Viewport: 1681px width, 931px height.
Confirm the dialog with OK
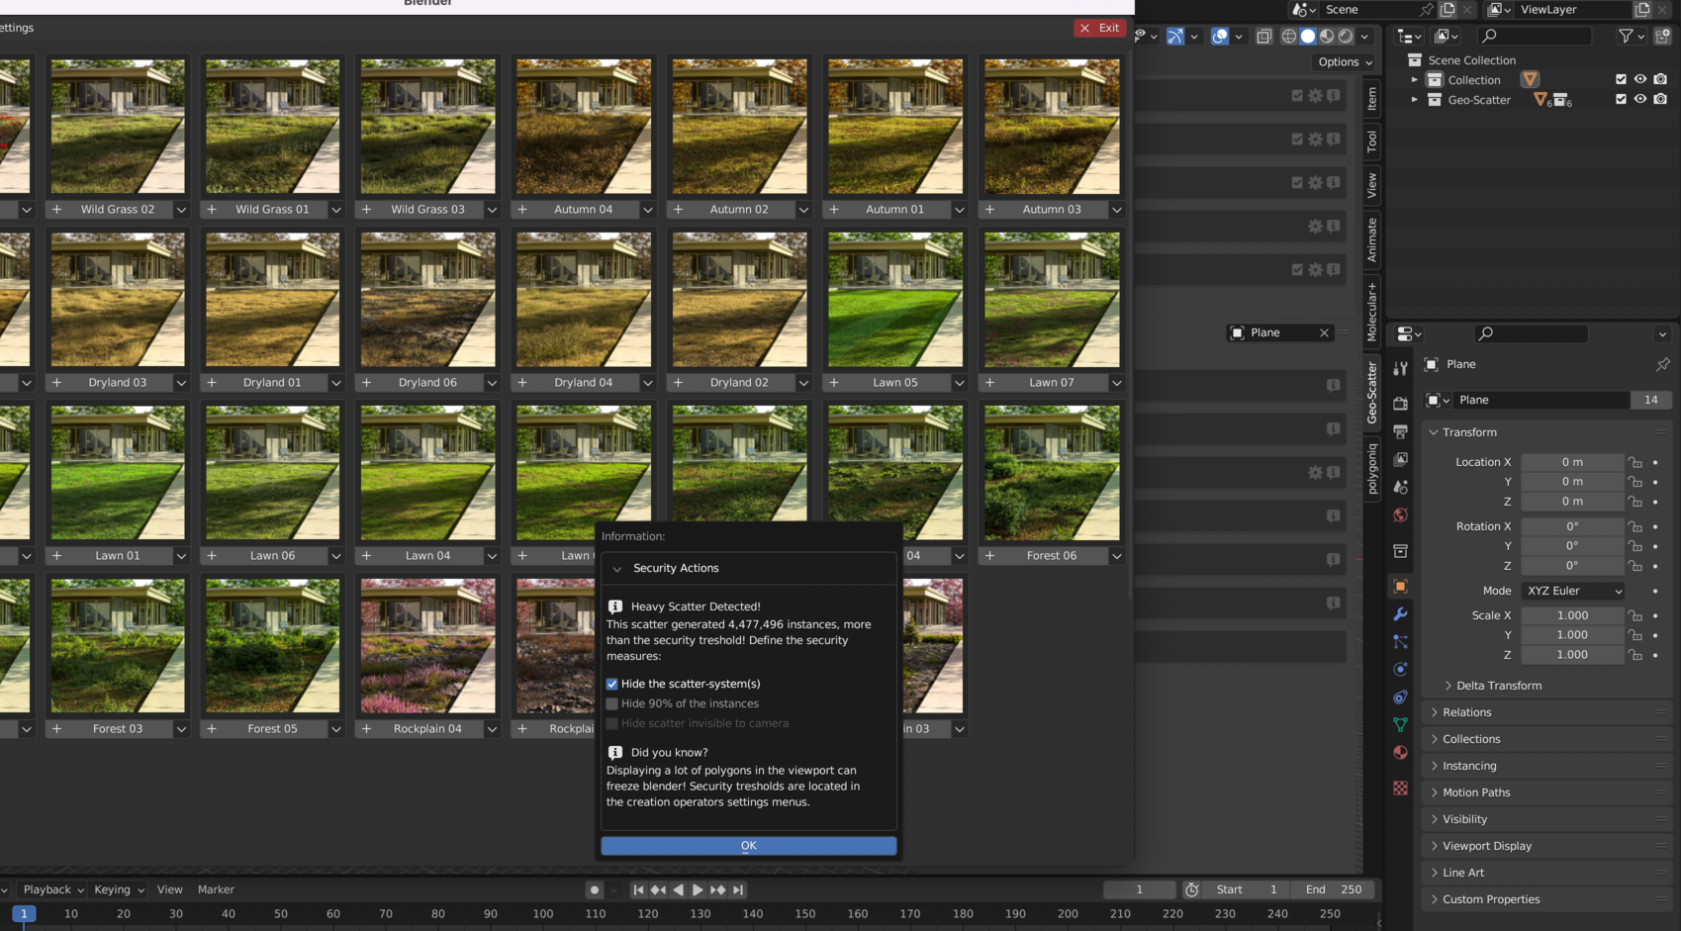pyautogui.click(x=749, y=846)
